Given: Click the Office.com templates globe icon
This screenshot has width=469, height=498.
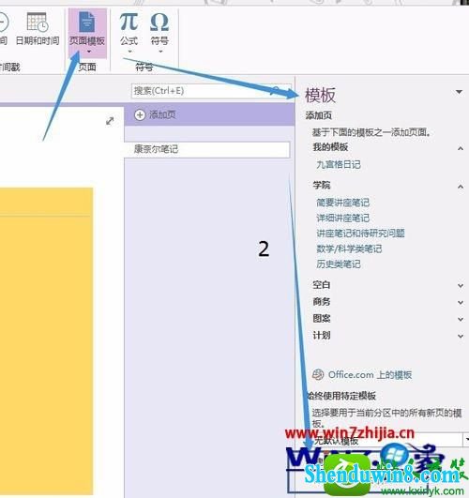Looking at the screenshot, I should tap(318, 375).
